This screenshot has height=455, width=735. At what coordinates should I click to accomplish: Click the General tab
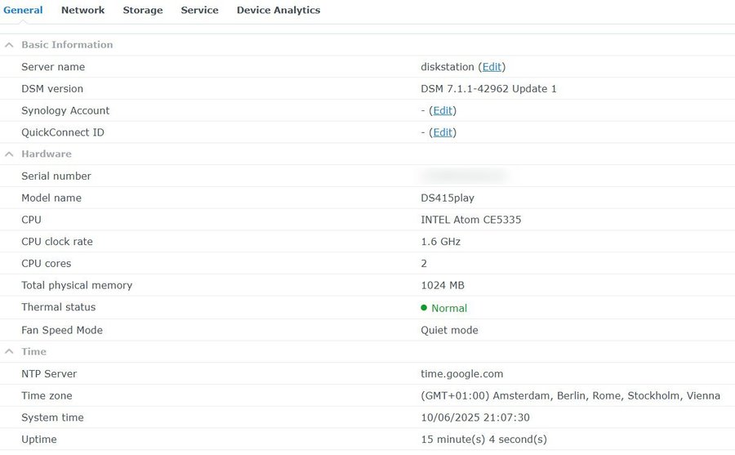pyautogui.click(x=23, y=10)
